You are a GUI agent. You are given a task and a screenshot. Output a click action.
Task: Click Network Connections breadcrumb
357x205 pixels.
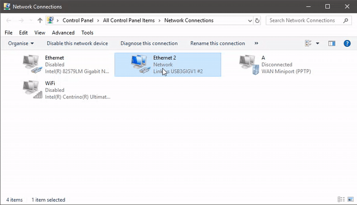[x=189, y=21]
